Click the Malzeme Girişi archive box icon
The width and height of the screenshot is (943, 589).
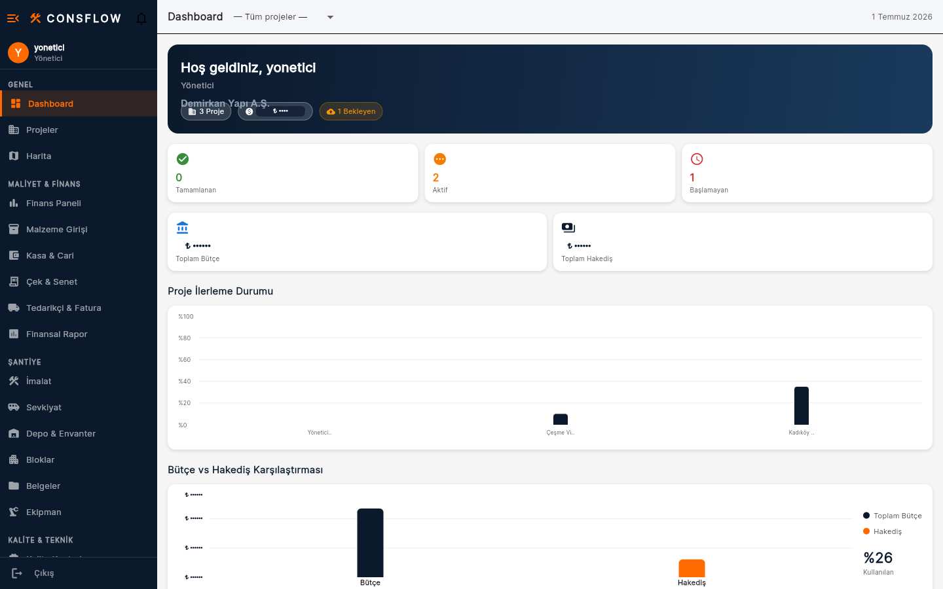[14, 229]
